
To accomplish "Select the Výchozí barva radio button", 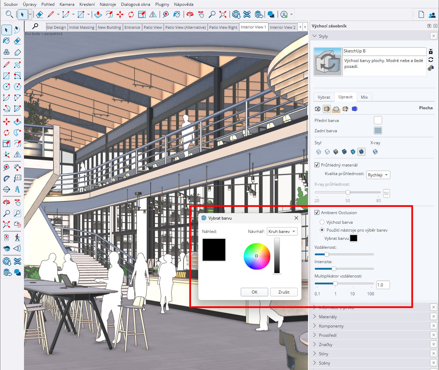I will [x=322, y=222].
